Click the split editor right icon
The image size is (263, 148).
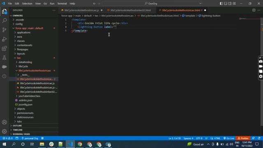coord(254,10)
